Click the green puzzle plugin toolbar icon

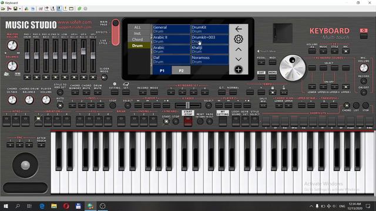pyautogui.click(x=79, y=9)
